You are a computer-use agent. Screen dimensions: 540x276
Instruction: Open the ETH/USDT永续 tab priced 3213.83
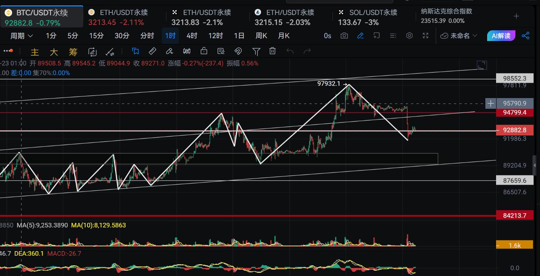(x=208, y=17)
